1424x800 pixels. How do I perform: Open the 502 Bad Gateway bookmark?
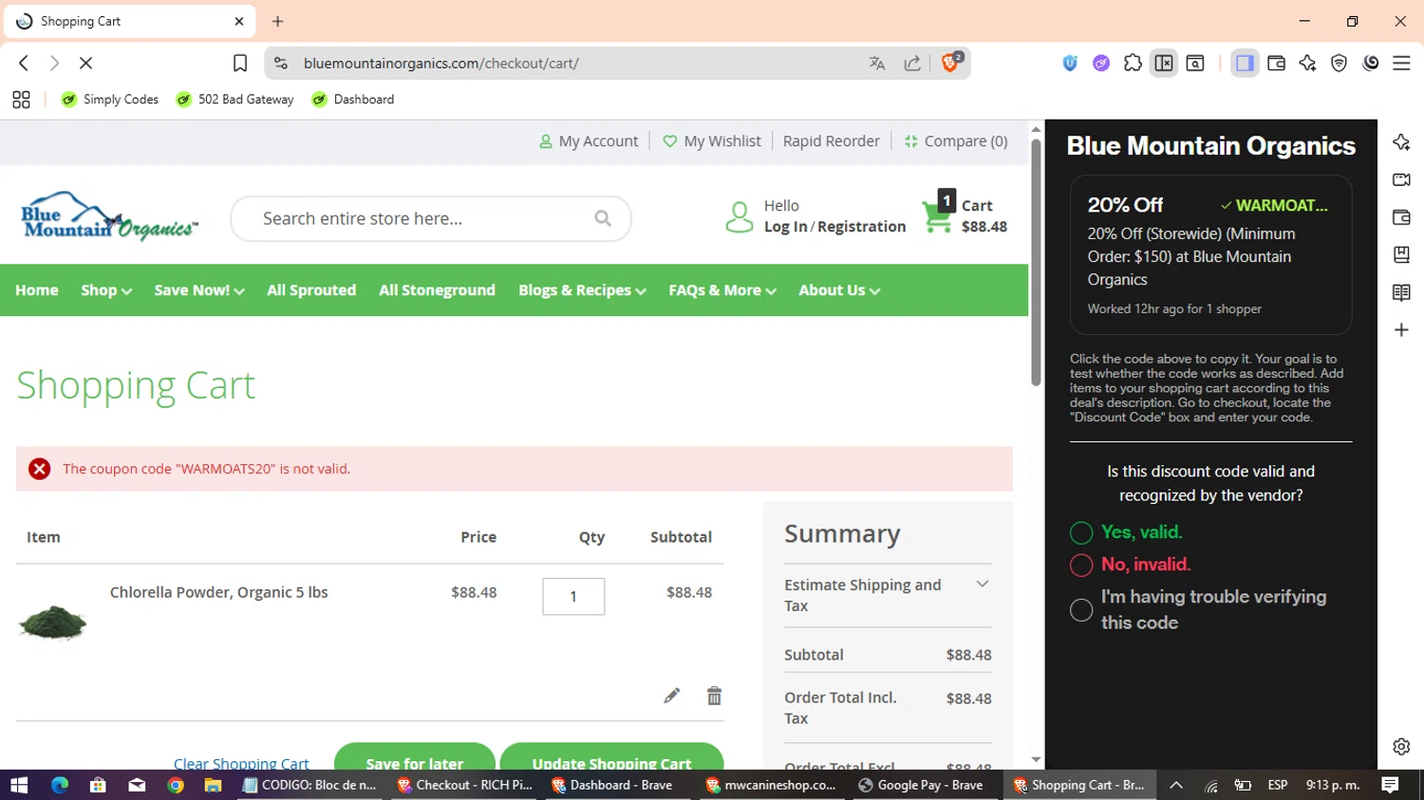click(235, 100)
